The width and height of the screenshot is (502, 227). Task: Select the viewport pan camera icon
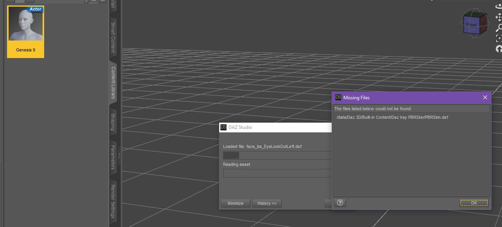(499, 18)
